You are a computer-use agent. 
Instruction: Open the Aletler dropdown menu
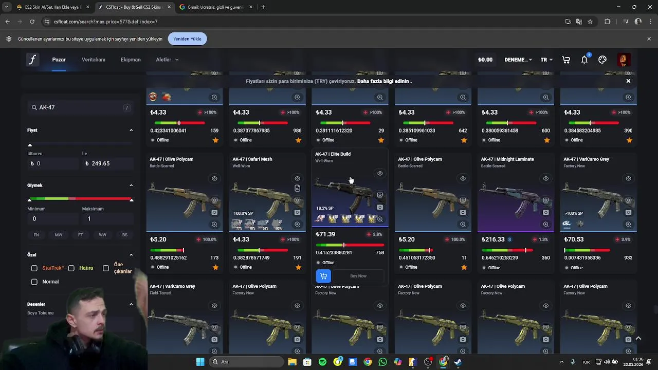point(167,60)
